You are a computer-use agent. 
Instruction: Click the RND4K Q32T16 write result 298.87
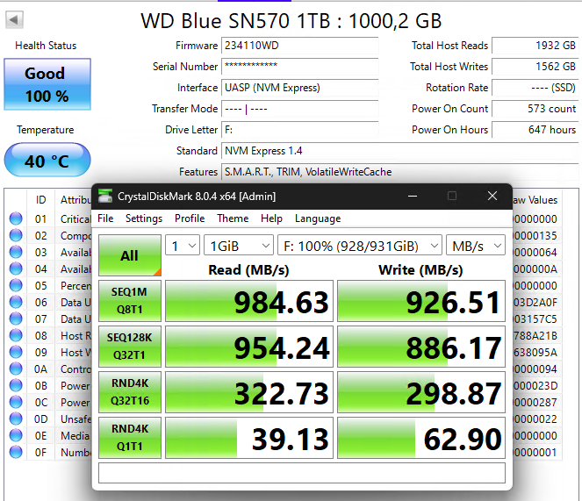click(x=420, y=392)
